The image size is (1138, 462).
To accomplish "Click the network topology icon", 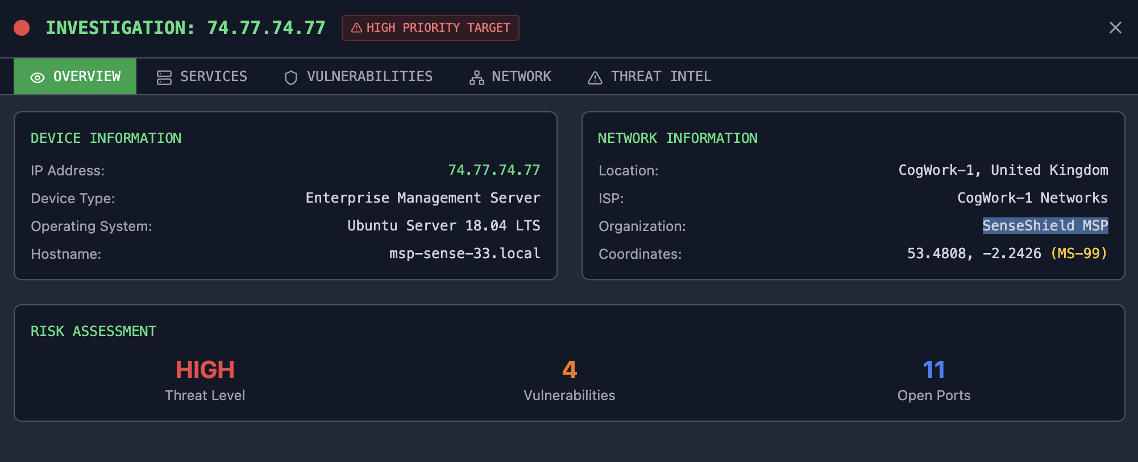I will (x=476, y=78).
